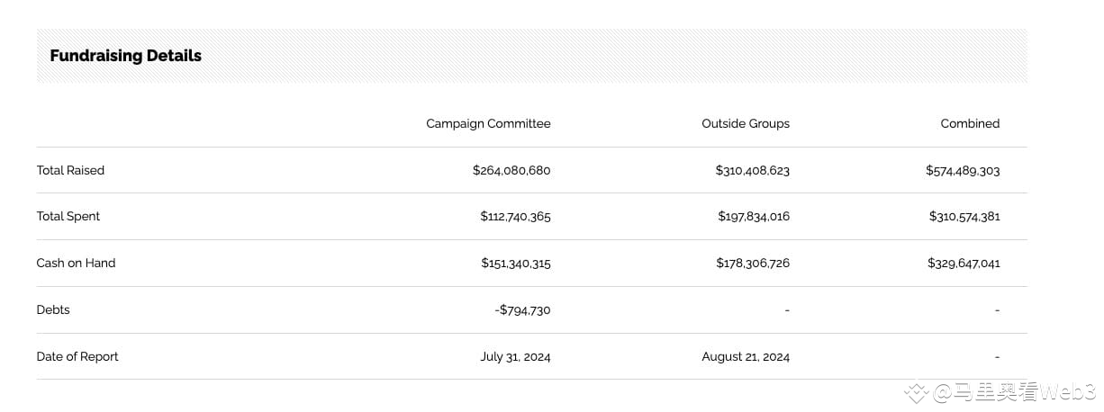Click the $310,574,381 combined spent value
Viewport: 1104px width, 412px height.
[964, 216]
